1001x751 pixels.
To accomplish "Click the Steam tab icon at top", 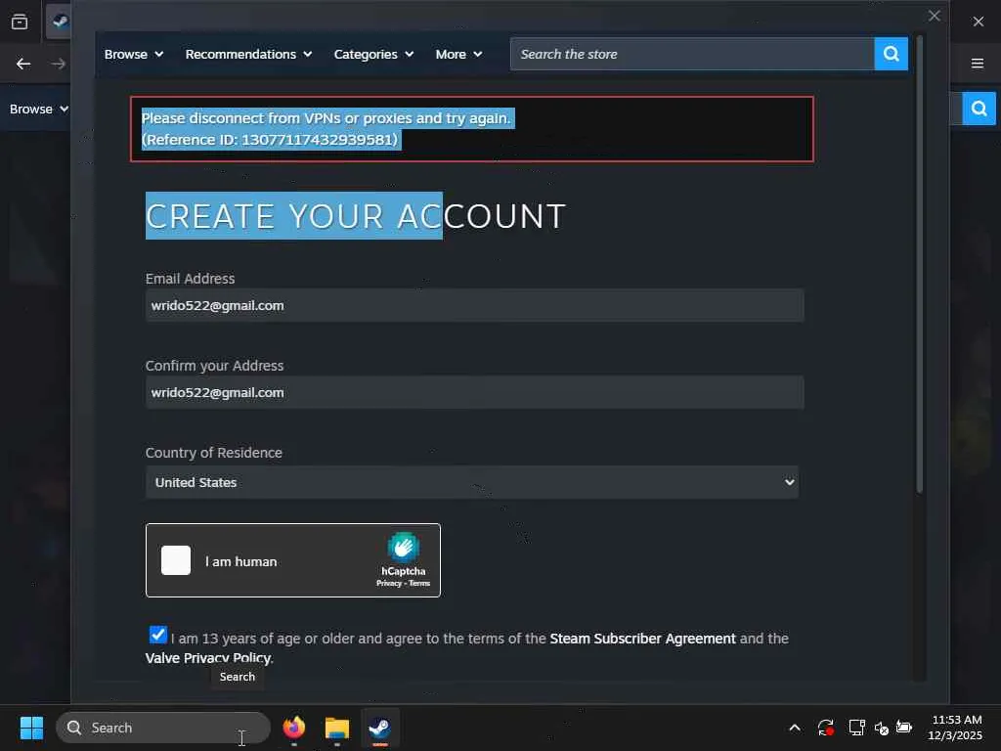I will point(60,22).
